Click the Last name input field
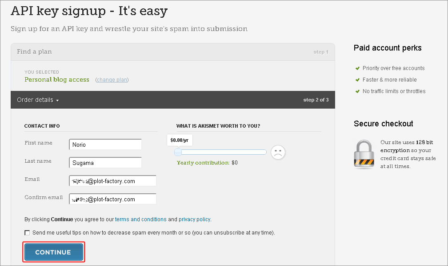 105,163
